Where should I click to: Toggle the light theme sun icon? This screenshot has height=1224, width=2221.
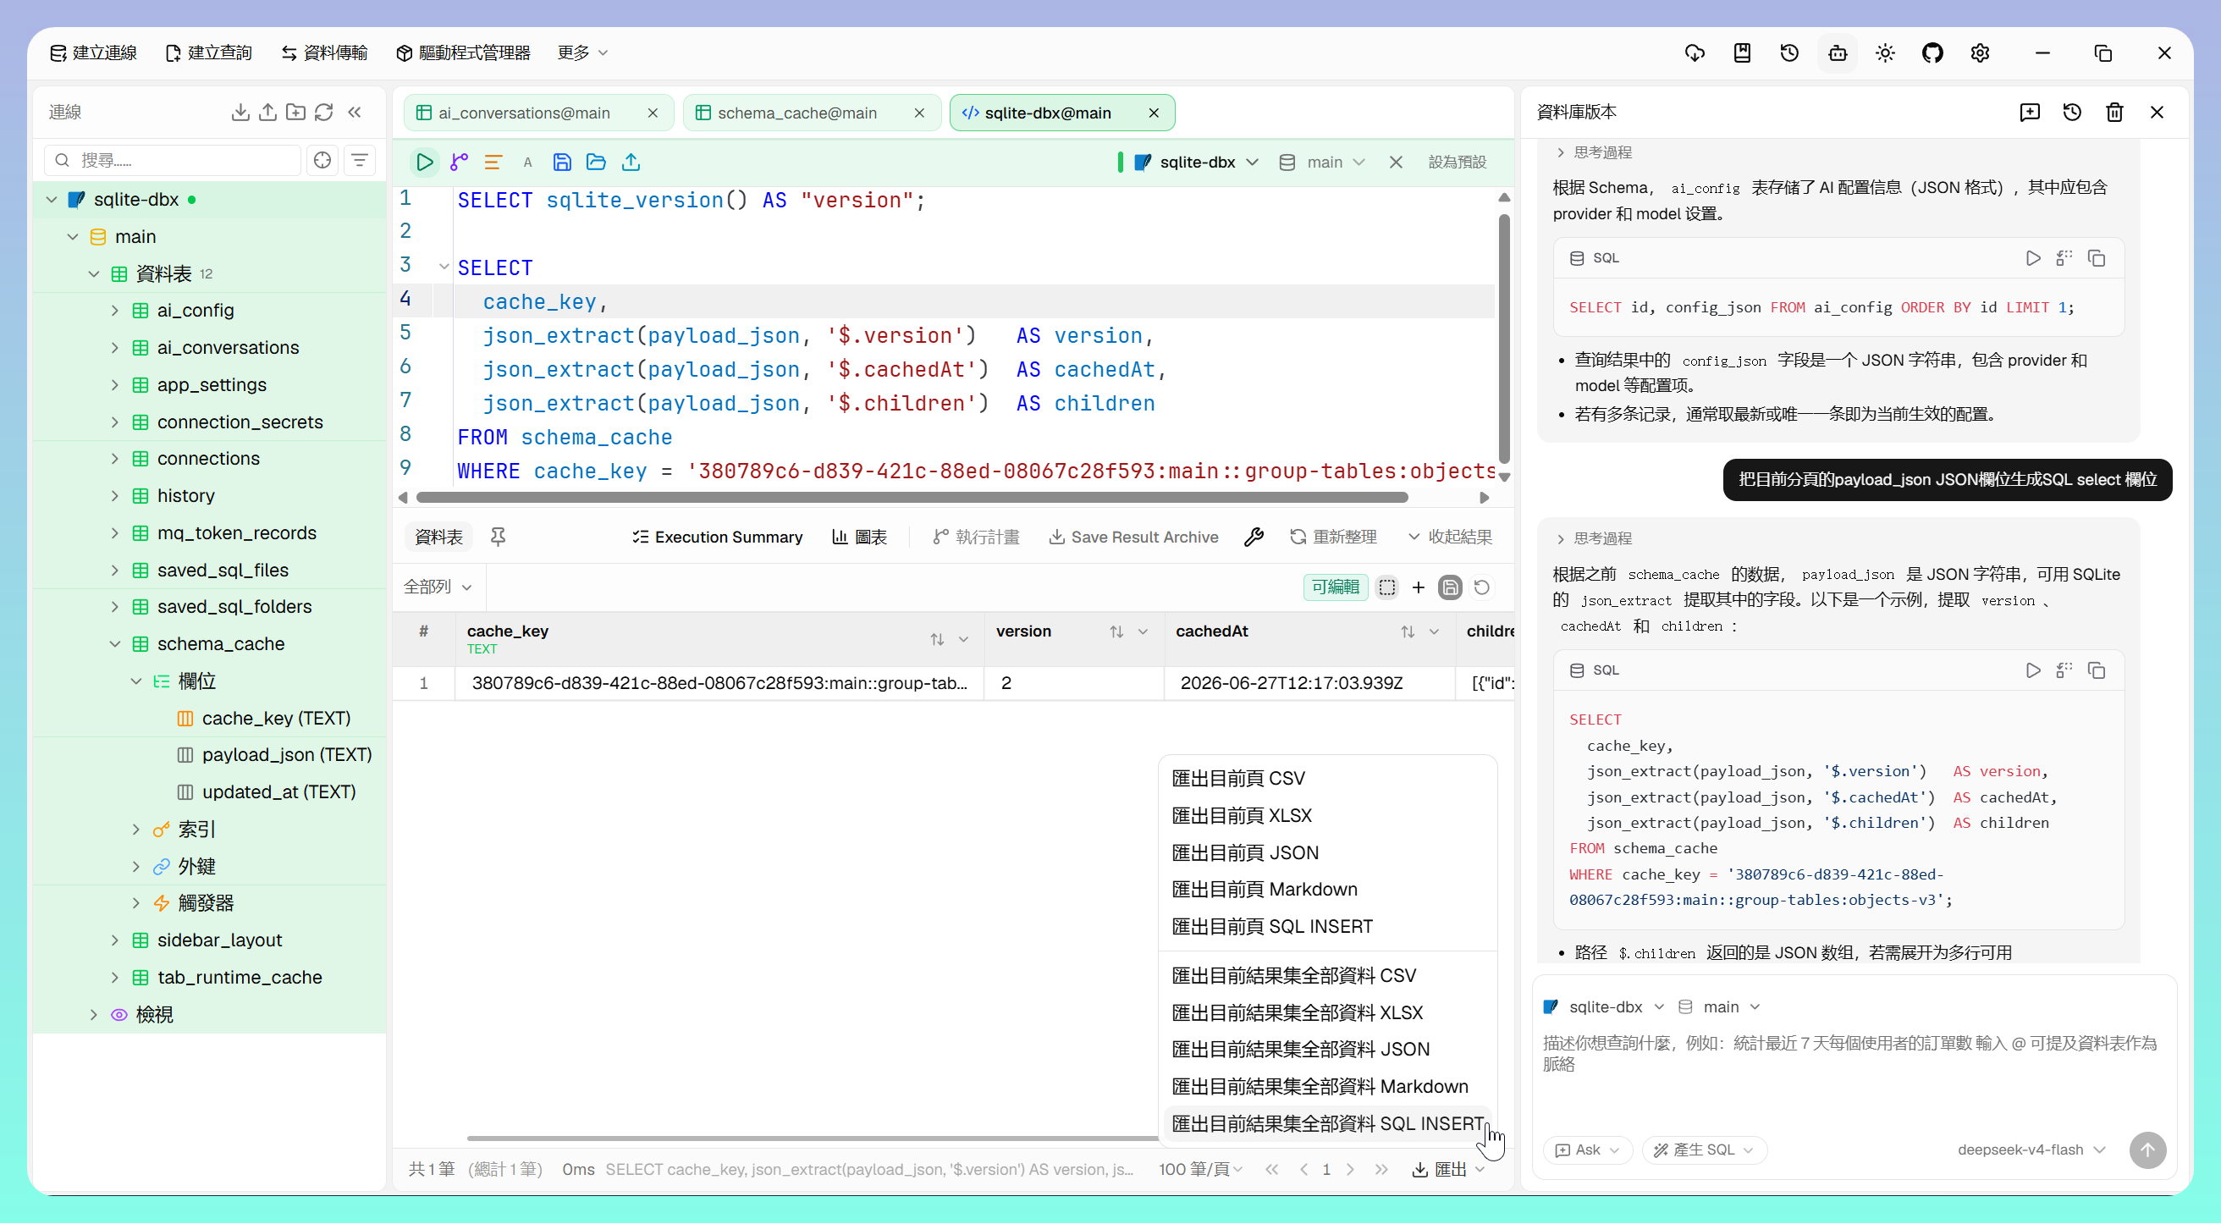pyautogui.click(x=1885, y=53)
